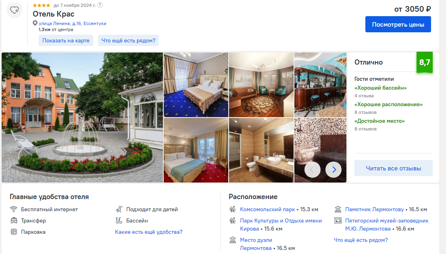Open Комсомольский парк location link
The width and height of the screenshot is (446, 254).
pyautogui.click(x=267, y=209)
